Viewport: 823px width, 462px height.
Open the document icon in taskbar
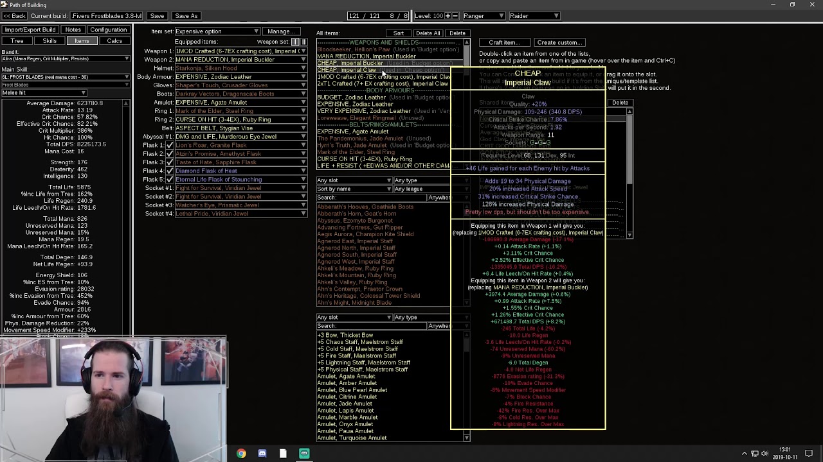[283, 454]
